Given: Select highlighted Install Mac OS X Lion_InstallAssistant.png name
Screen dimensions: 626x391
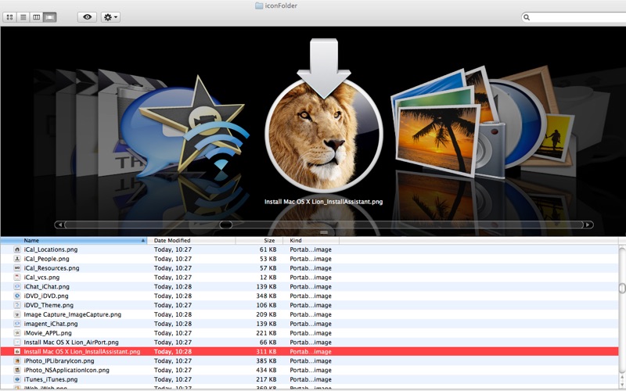Looking at the screenshot, I should point(82,351).
